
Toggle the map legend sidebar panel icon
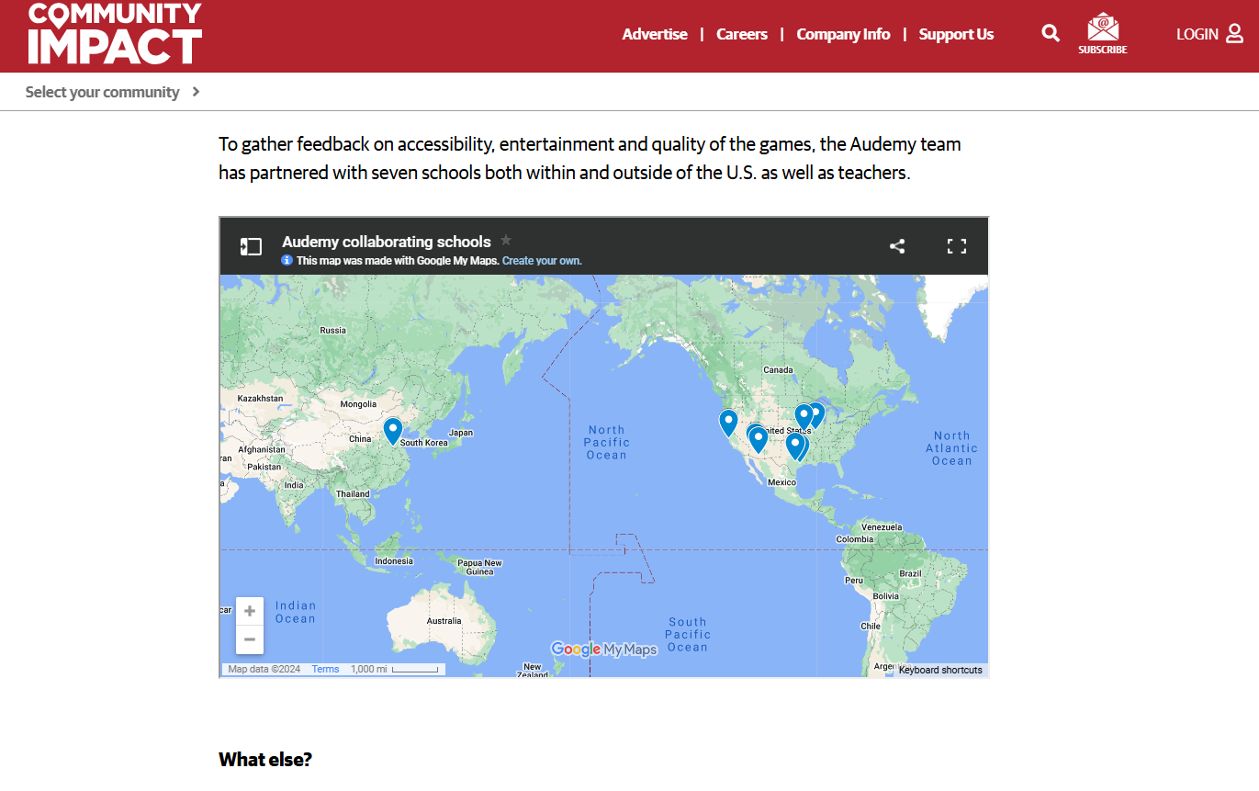pos(251,246)
